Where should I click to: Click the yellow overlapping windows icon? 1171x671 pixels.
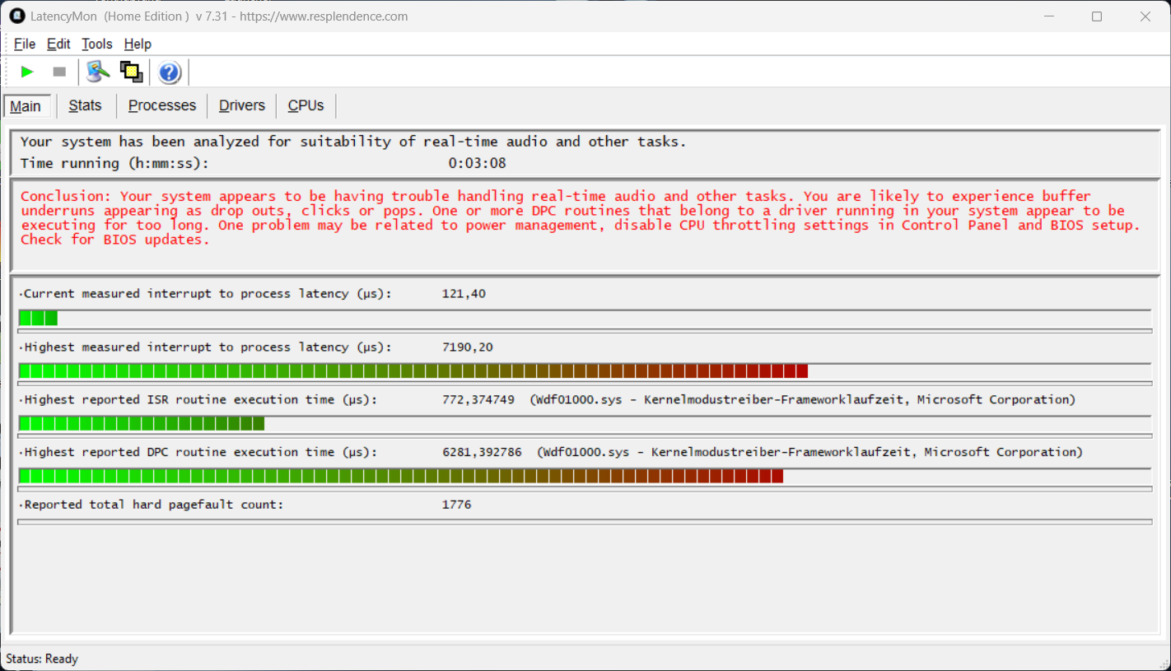(131, 72)
